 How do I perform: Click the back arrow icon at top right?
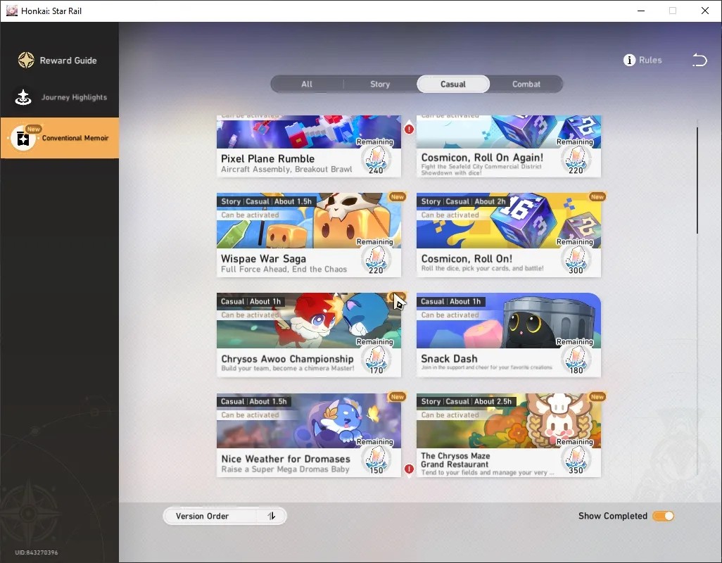[x=699, y=60]
